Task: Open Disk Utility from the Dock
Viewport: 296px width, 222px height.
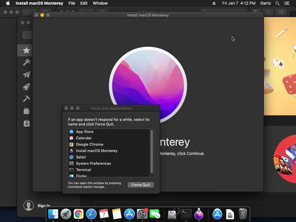Action: 173,214
